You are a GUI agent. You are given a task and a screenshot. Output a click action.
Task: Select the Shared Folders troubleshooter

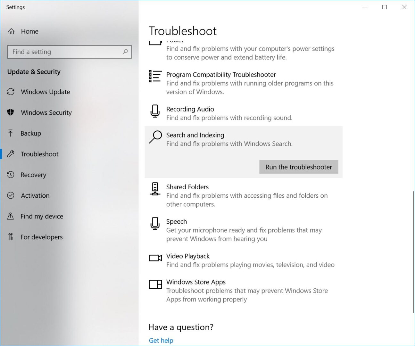[x=187, y=187]
